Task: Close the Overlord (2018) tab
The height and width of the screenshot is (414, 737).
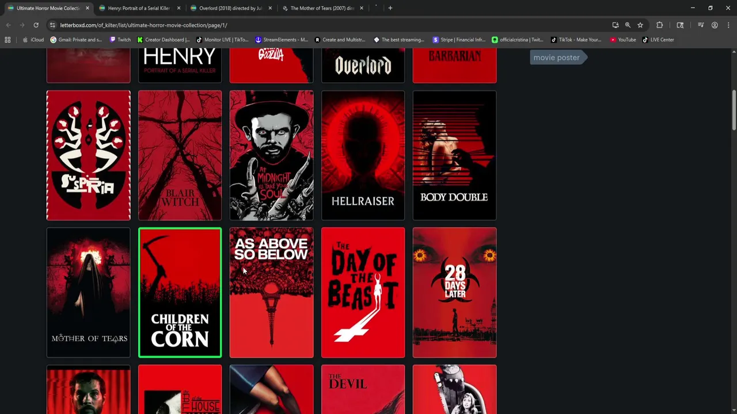Action: (270, 8)
